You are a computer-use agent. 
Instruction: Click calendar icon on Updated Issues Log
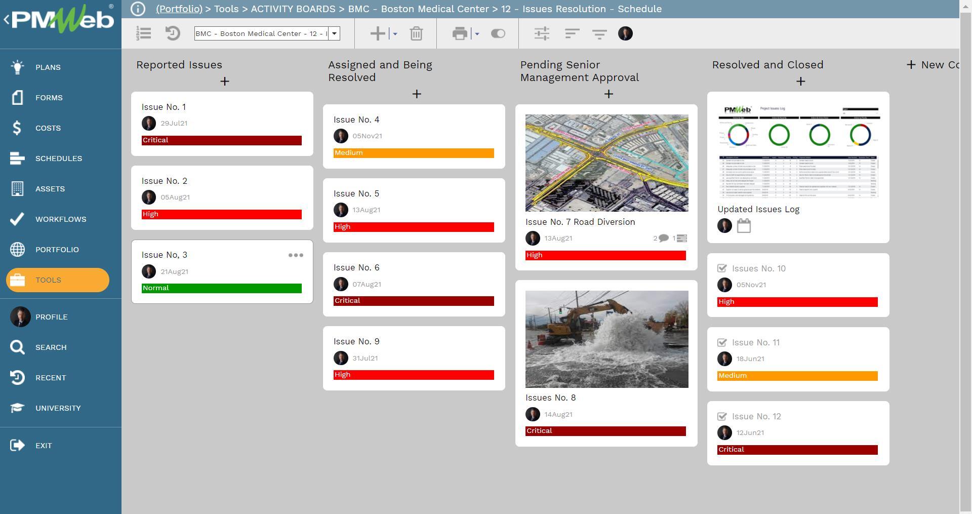[x=744, y=226]
